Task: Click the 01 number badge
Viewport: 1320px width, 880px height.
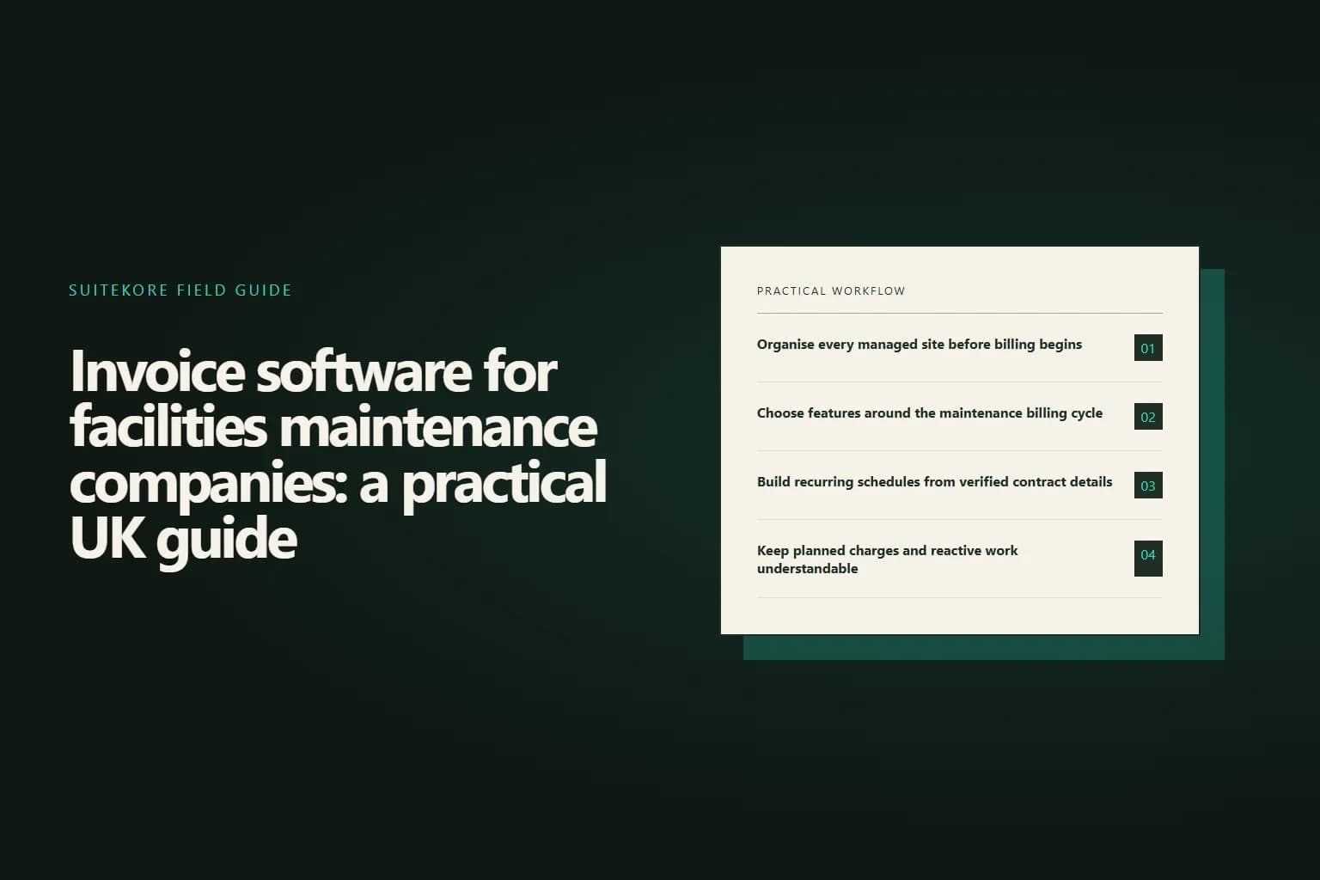Action: pos(1148,348)
